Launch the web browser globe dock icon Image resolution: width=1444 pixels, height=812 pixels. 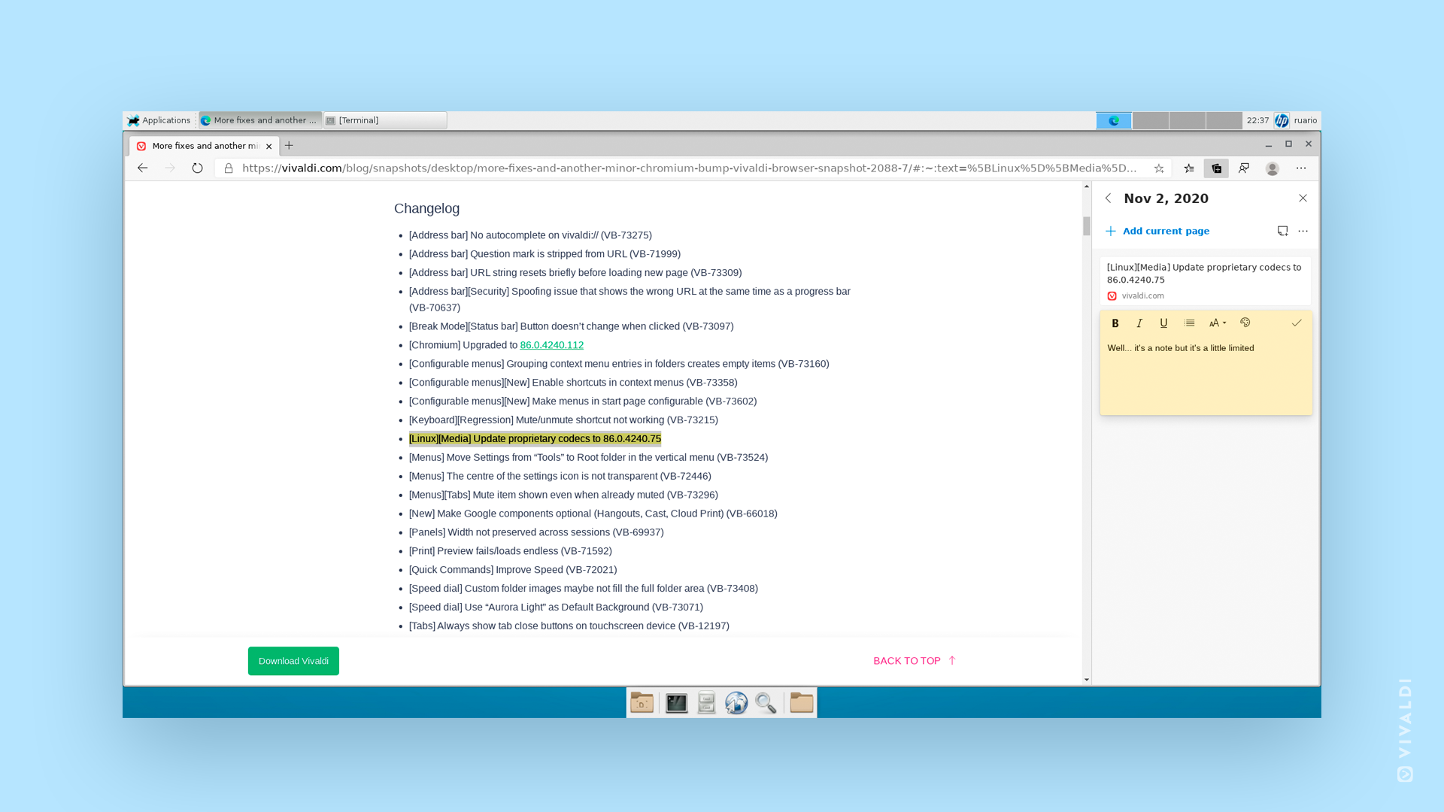736,703
